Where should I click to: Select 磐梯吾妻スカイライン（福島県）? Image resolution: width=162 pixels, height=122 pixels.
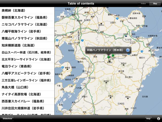click(x=27, y=18)
